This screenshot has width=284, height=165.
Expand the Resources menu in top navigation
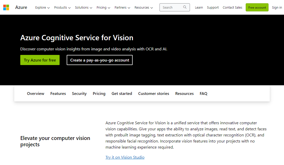(144, 8)
